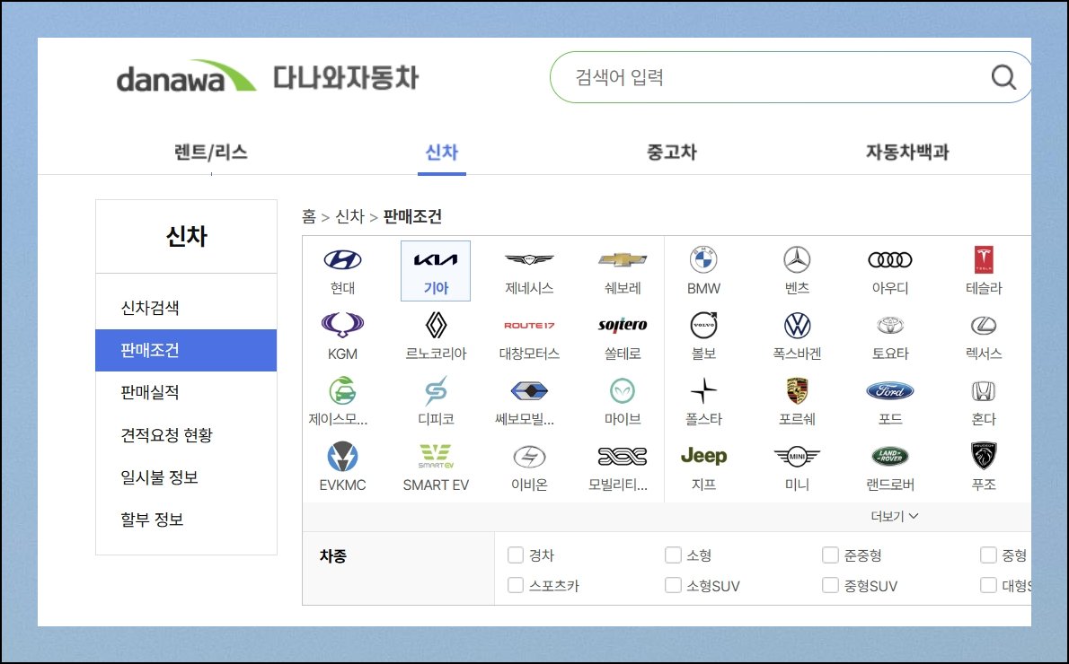Select the Volvo (볼보) brand logo

click(x=703, y=325)
